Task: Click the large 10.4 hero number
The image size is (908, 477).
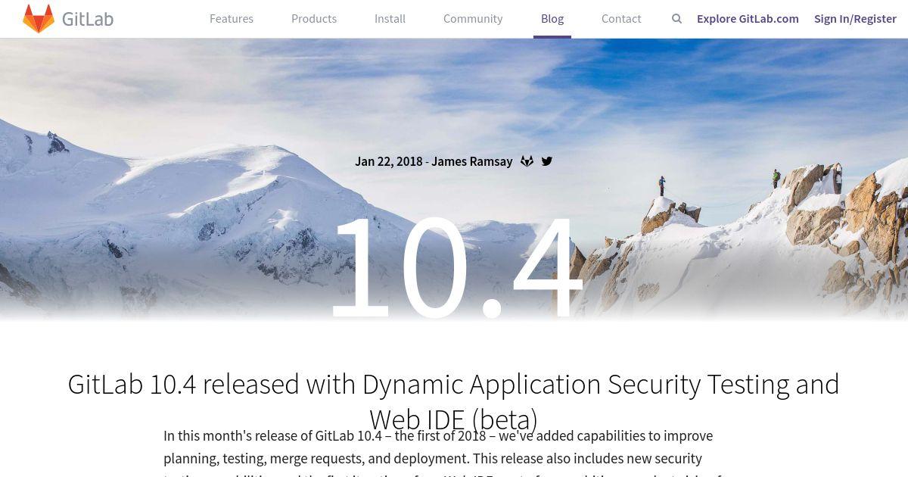Action: [x=456, y=267]
